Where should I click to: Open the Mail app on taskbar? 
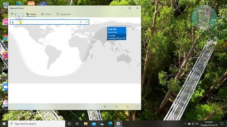(94, 124)
